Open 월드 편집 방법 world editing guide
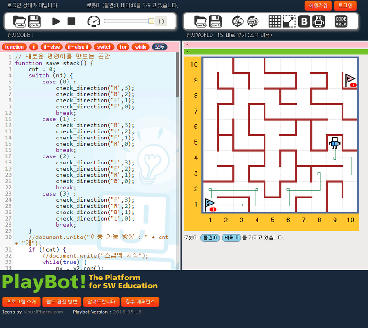The height and width of the screenshot is (328, 368). [x=62, y=302]
